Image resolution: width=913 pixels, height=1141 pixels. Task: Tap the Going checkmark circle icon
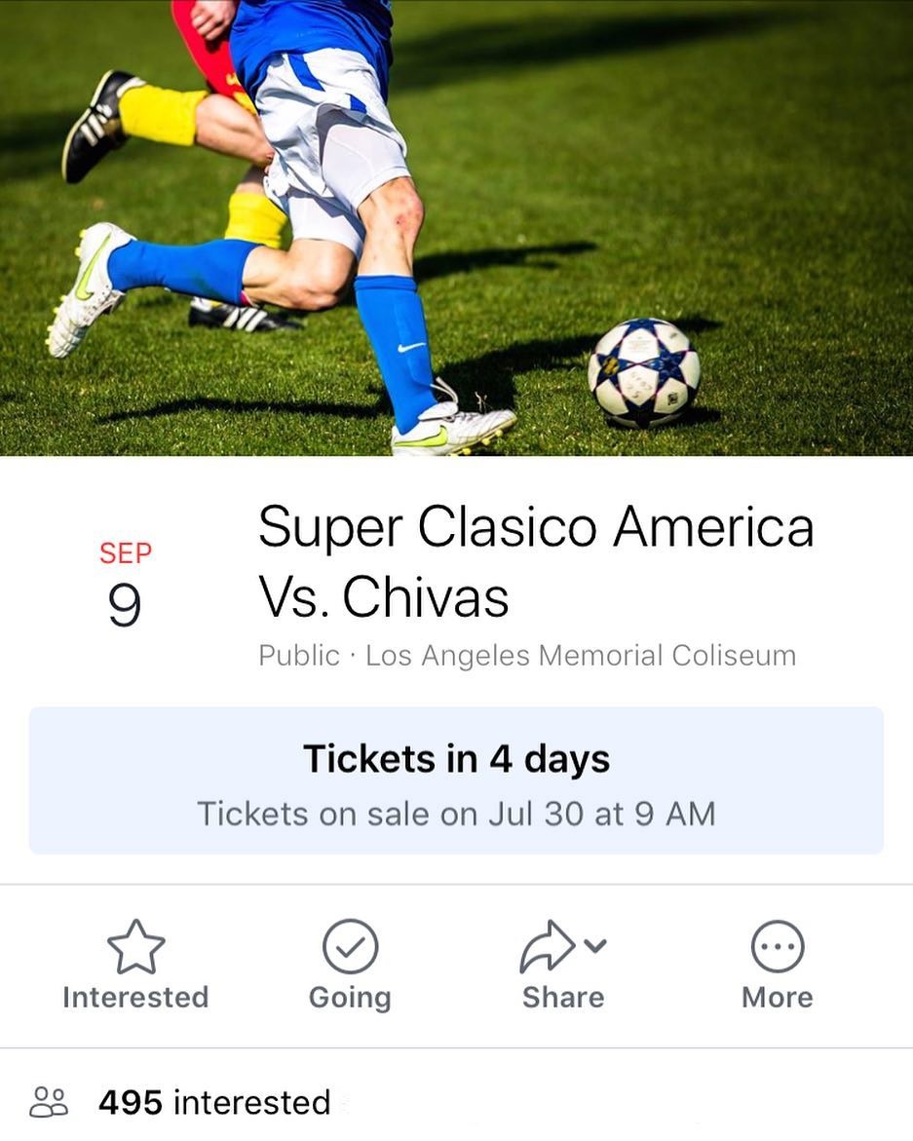tap(350, 946)
